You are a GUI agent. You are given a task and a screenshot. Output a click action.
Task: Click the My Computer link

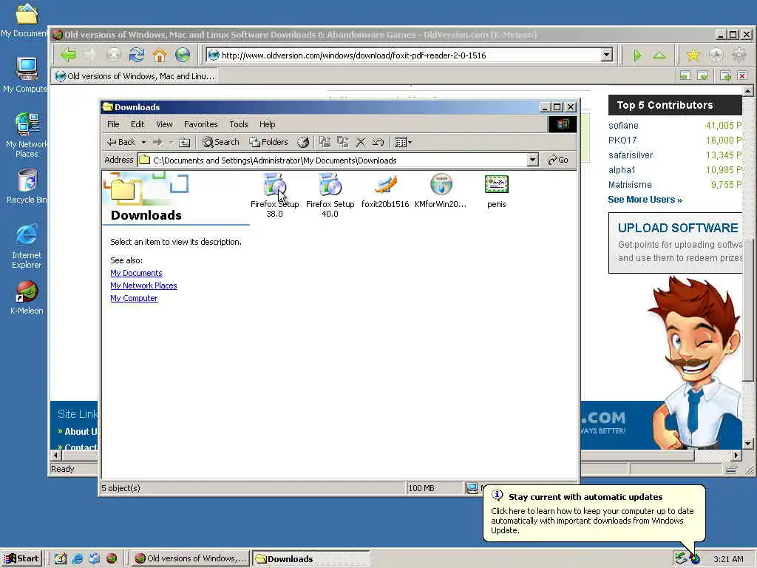[x=134, y=298]
